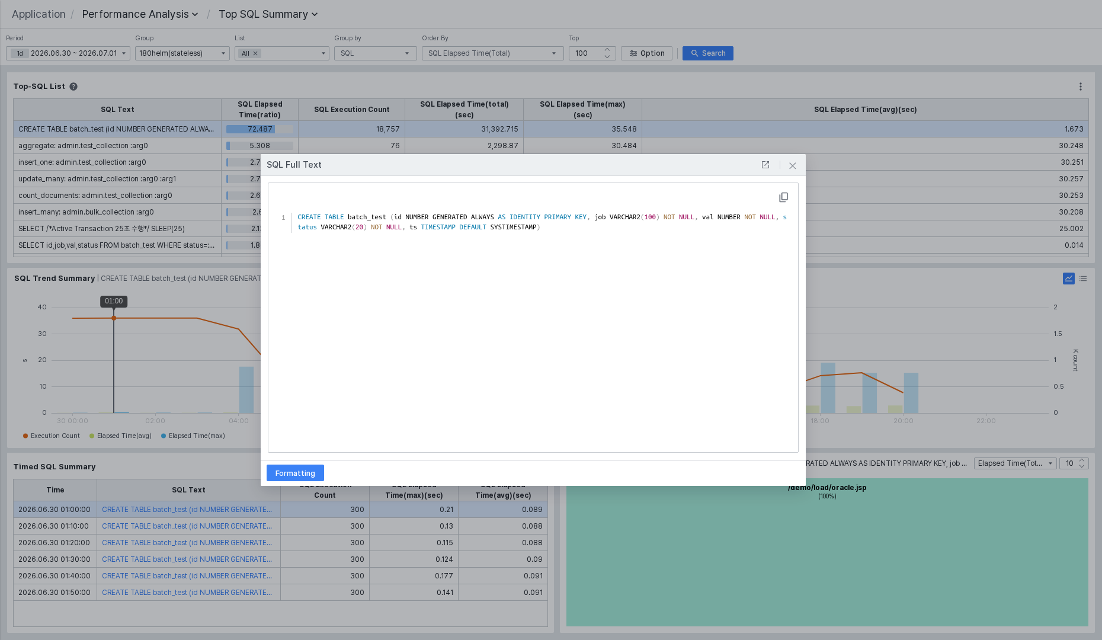Increase treemap count stepper of 10
This screenshot has width=1102, height=640.
1082,460
